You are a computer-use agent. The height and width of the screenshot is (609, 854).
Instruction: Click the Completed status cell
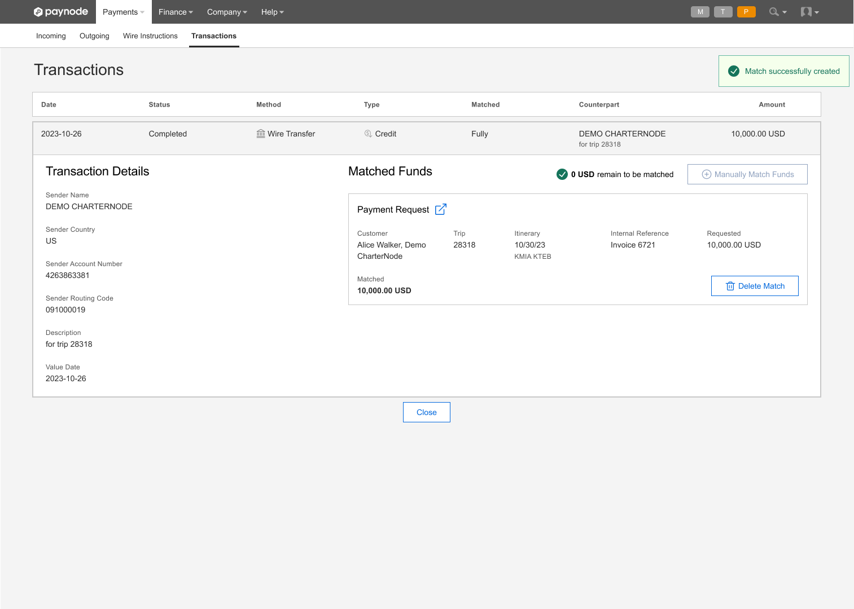pyautogui.click(x=168, y=134)
